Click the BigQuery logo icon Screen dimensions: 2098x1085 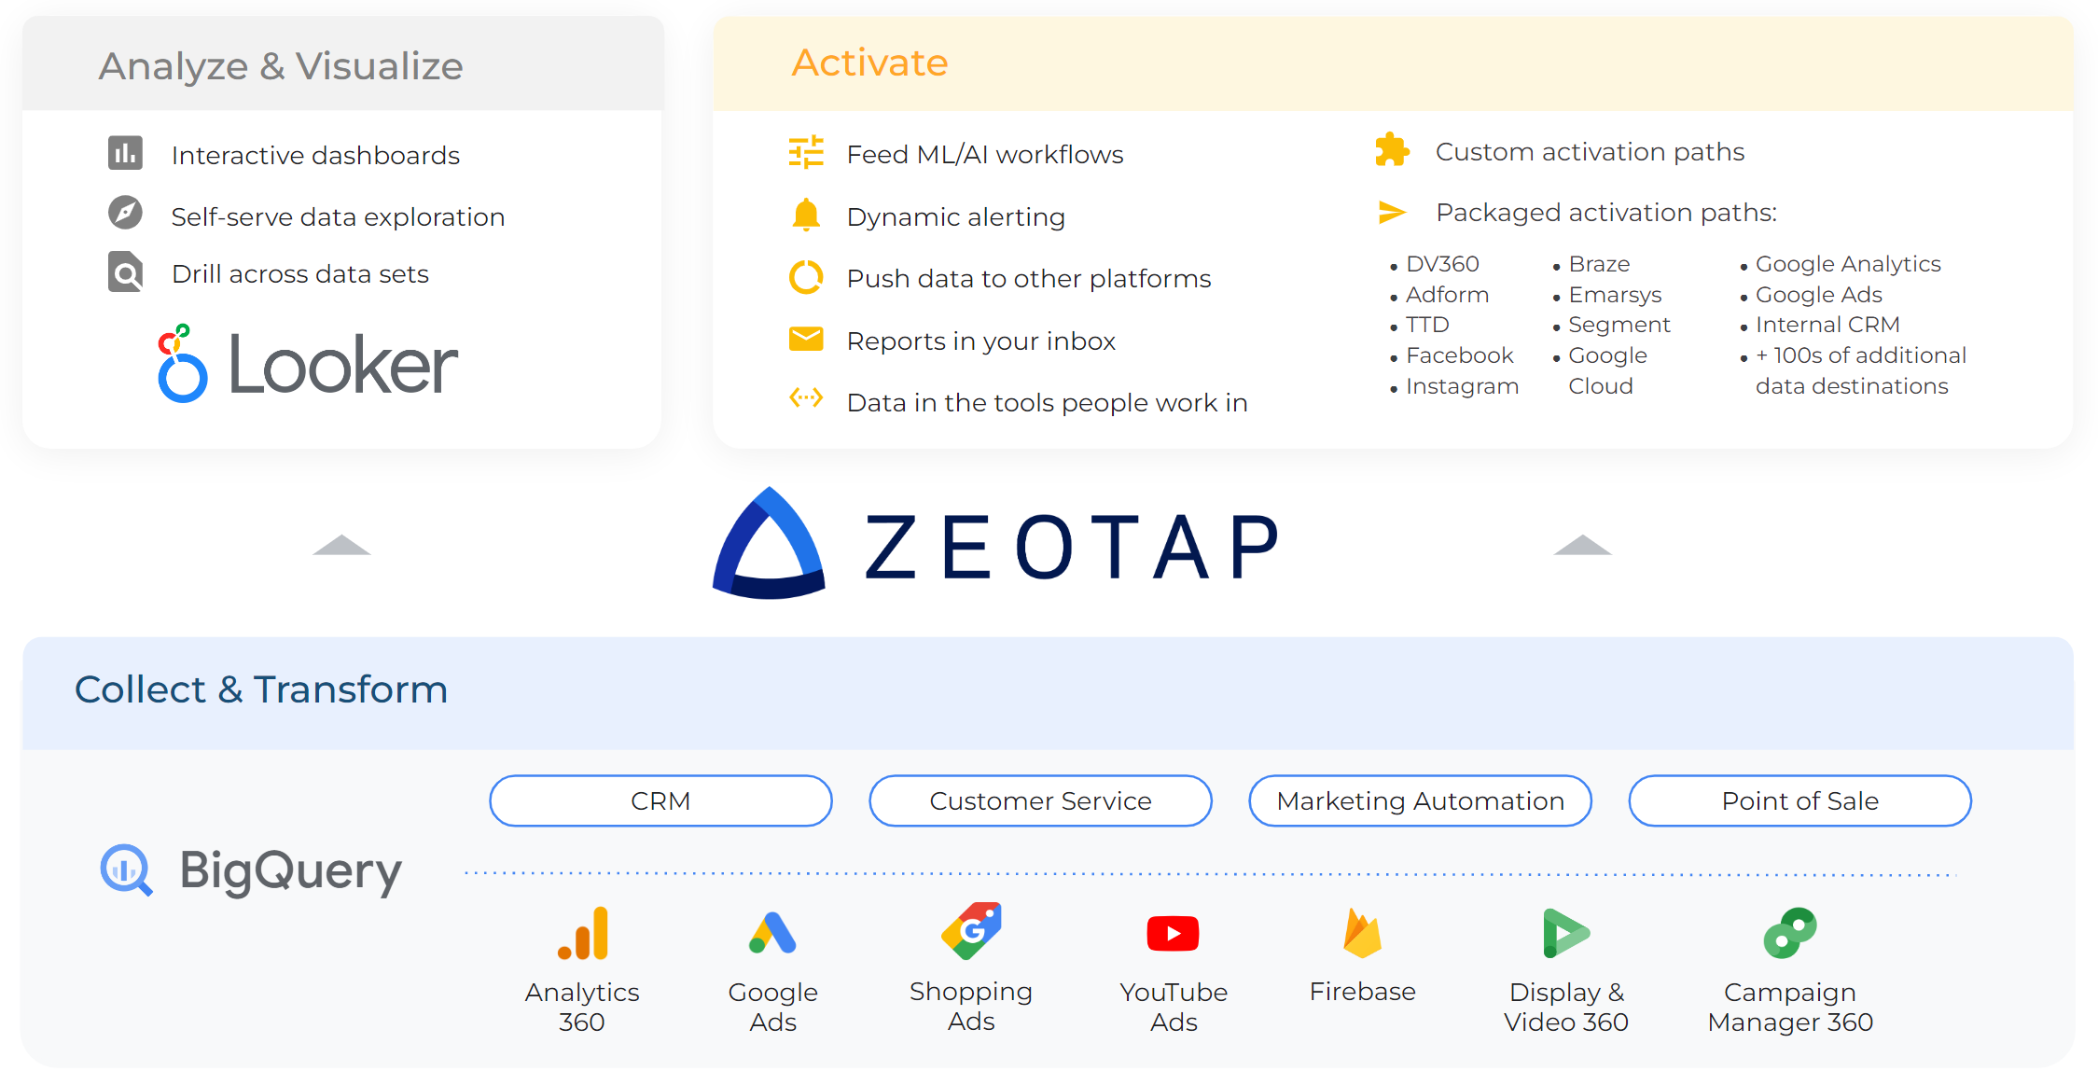click(x=126, y=870)
